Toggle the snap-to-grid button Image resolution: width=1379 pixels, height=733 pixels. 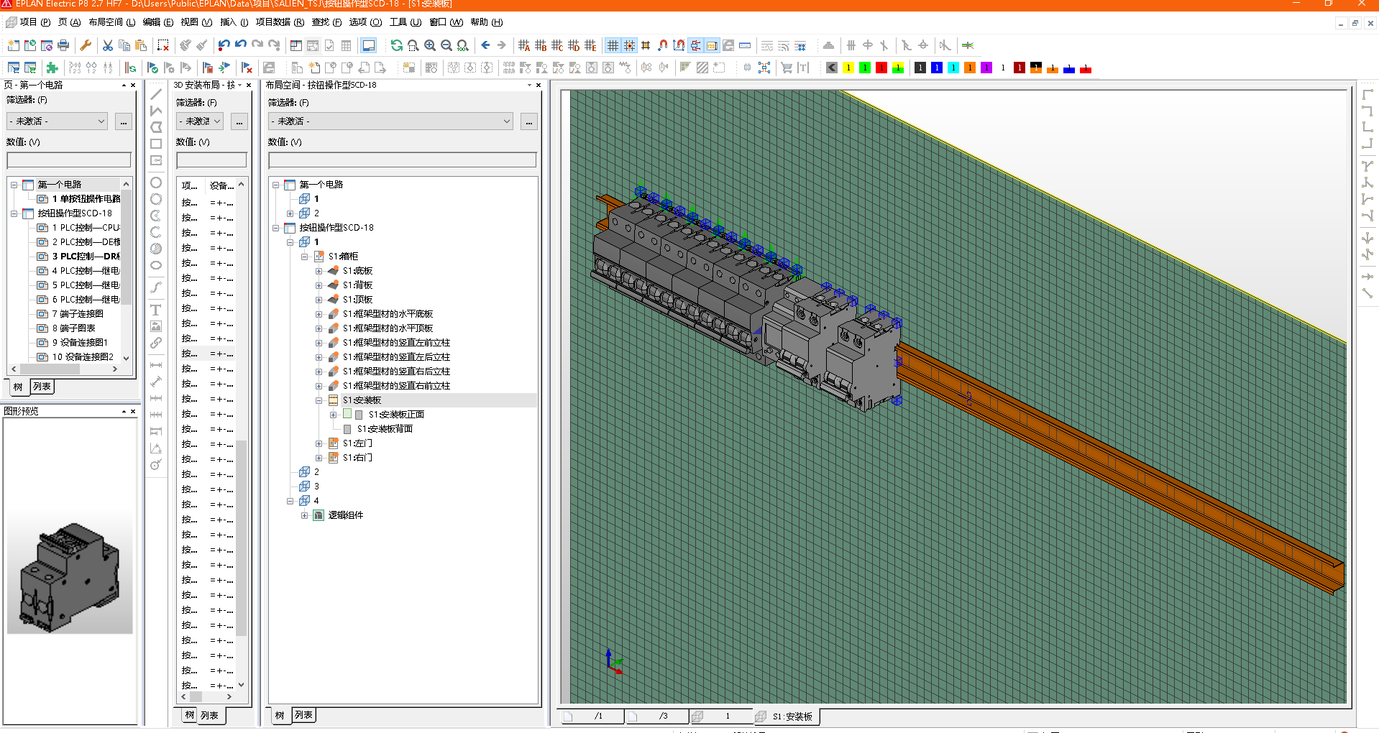[629, 46]
